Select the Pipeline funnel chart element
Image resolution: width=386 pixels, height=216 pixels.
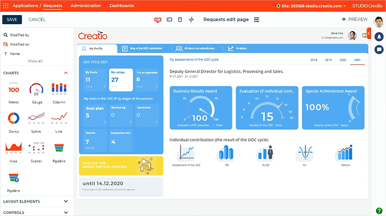(x=59, y=152)
